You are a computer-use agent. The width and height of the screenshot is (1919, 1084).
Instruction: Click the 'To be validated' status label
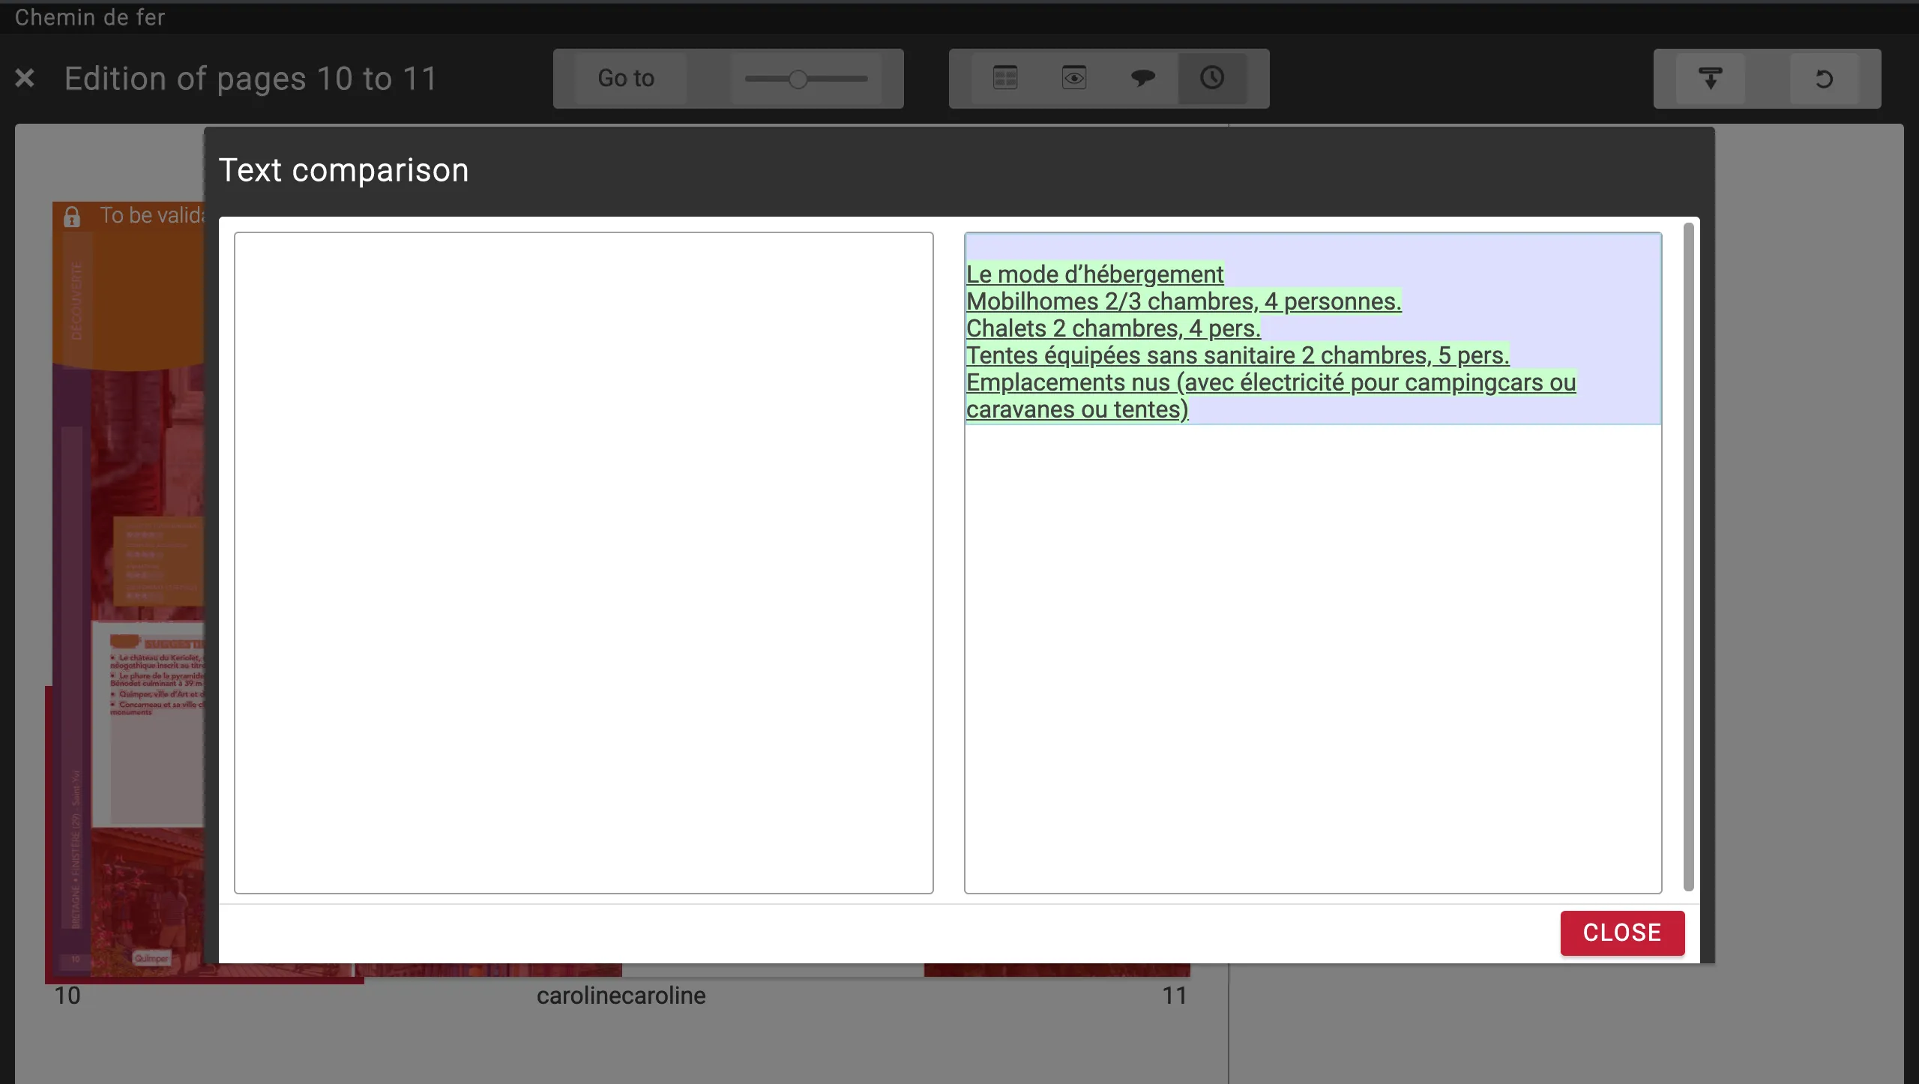point(152,216)
